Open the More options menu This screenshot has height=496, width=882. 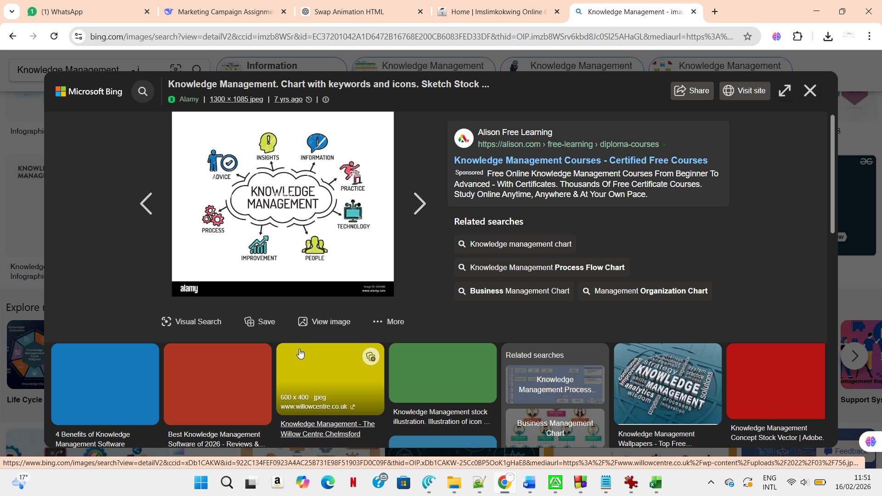click(x=389, y=321)
